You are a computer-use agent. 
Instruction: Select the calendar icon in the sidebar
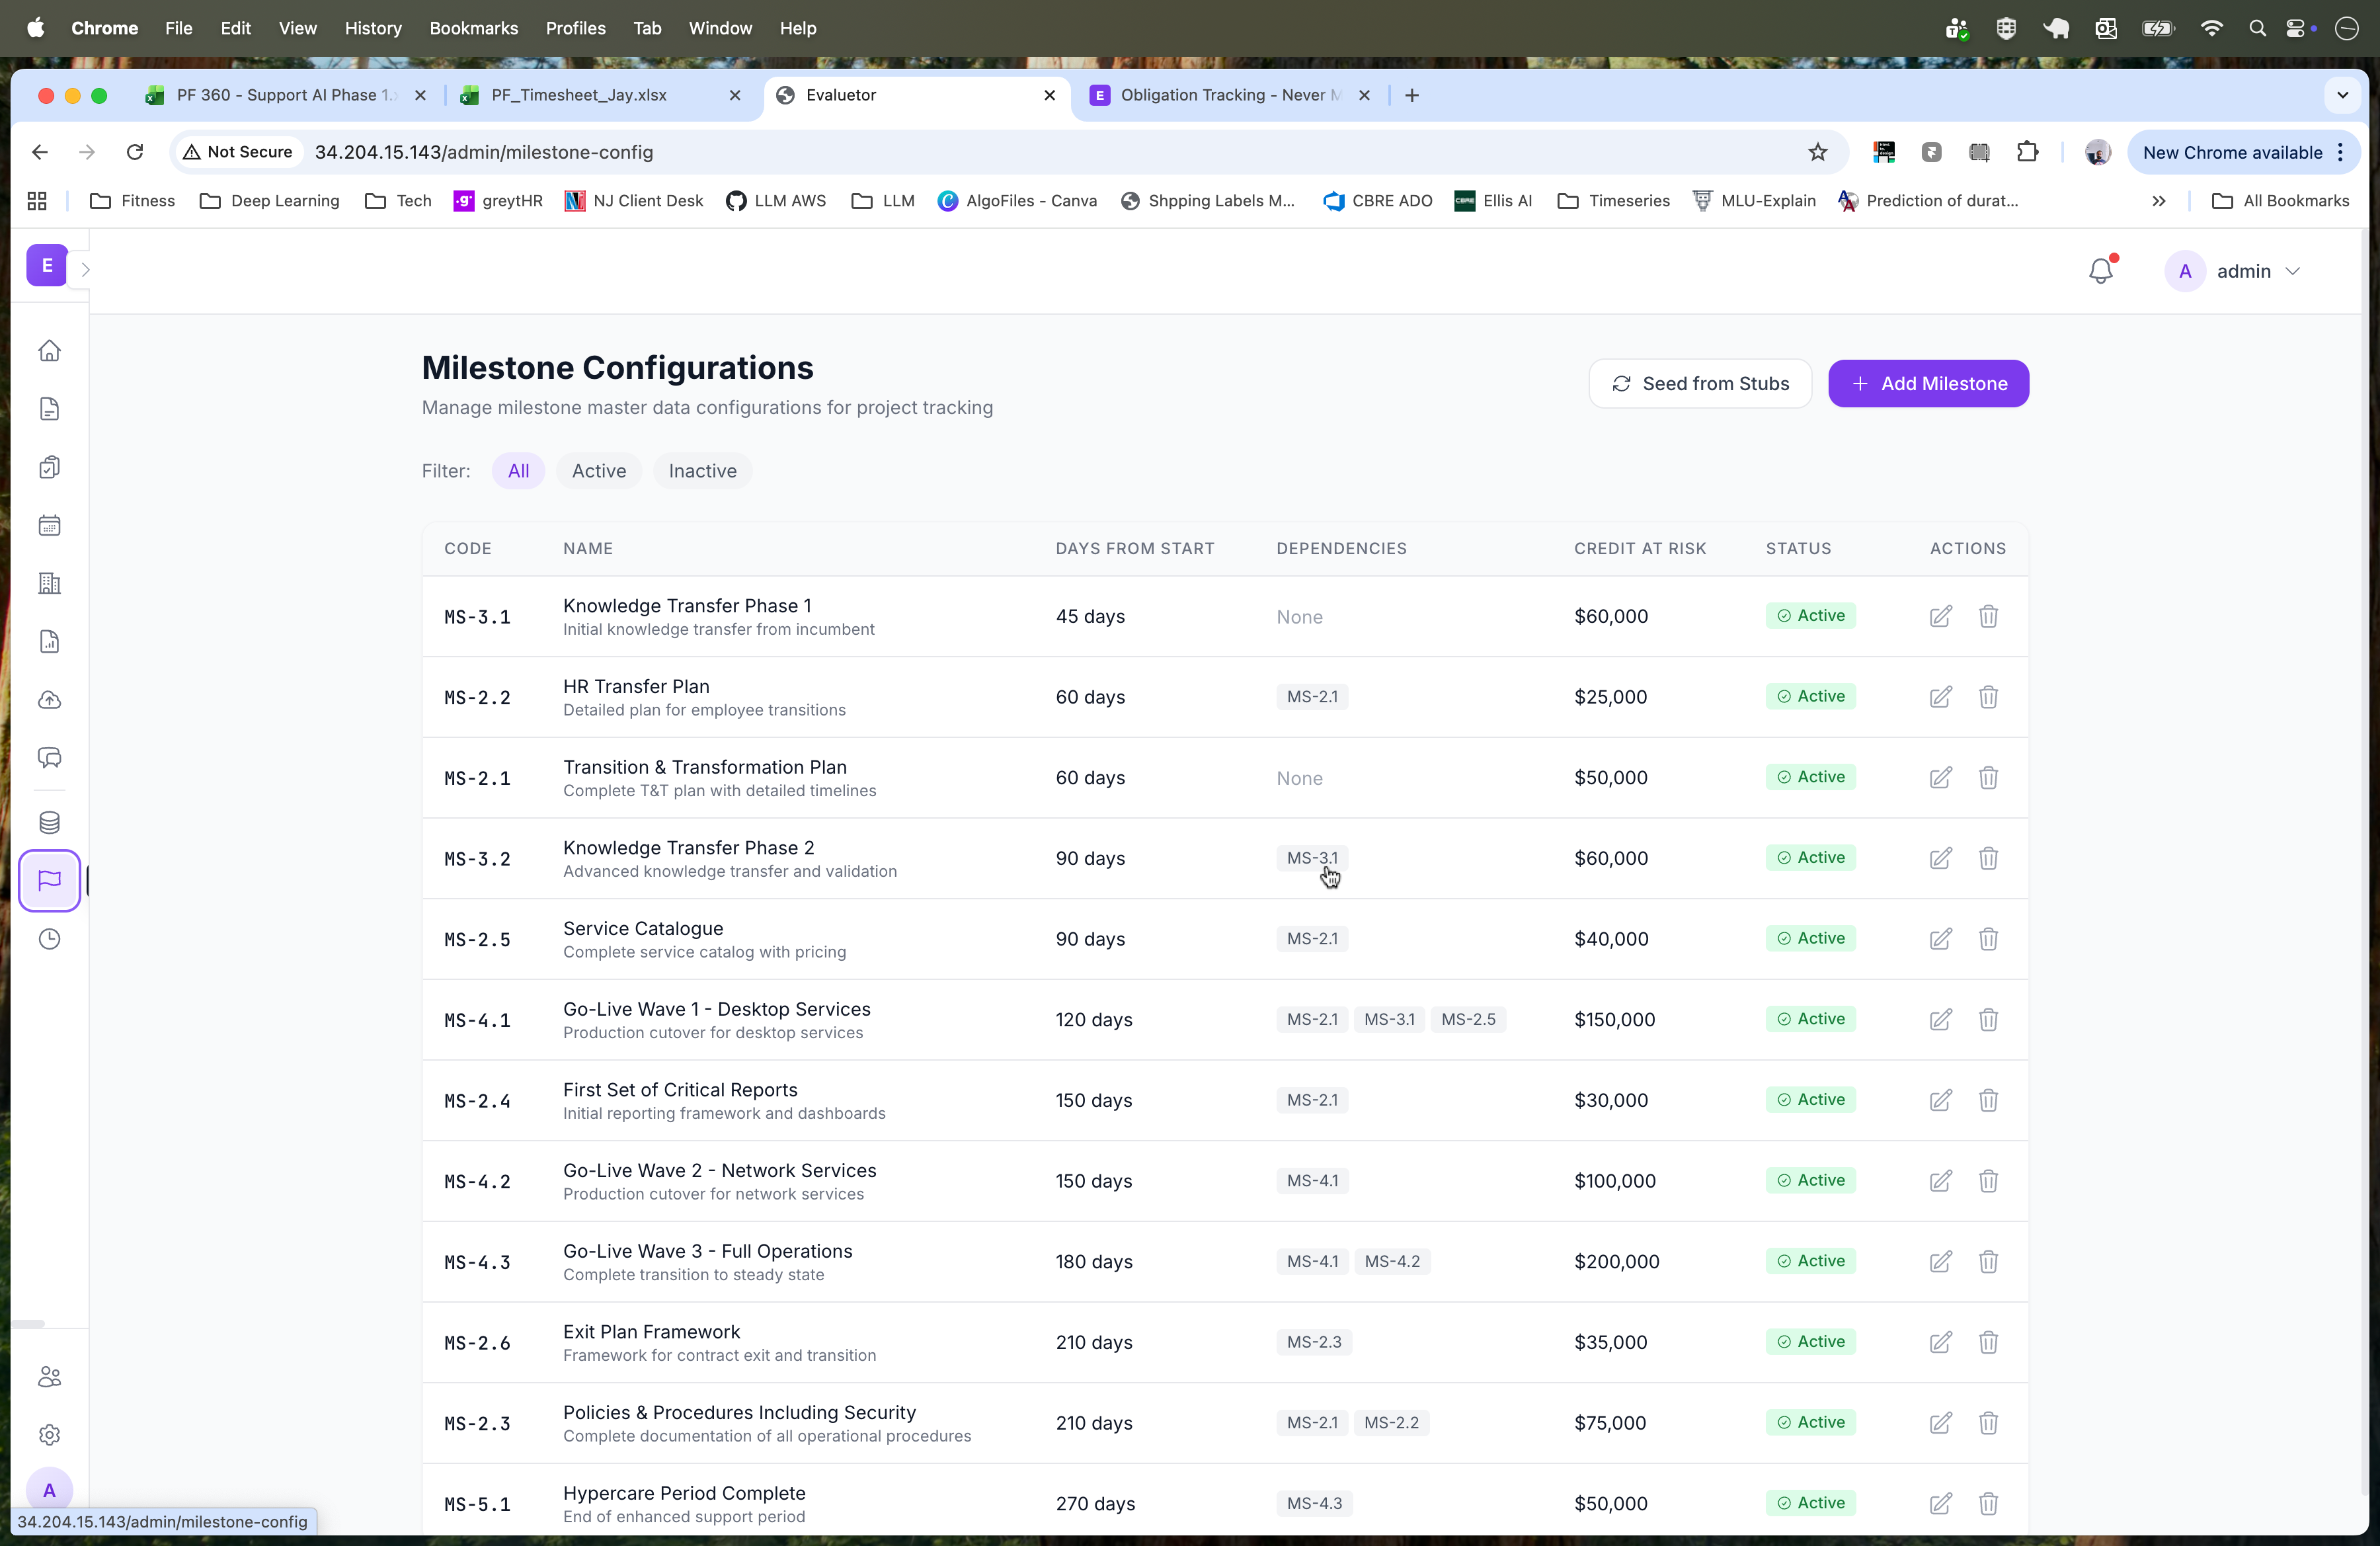[x=49, y=524]
